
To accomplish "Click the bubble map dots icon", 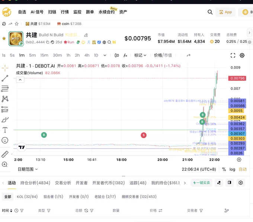I will pyautogui.click(x=219, y=183).
